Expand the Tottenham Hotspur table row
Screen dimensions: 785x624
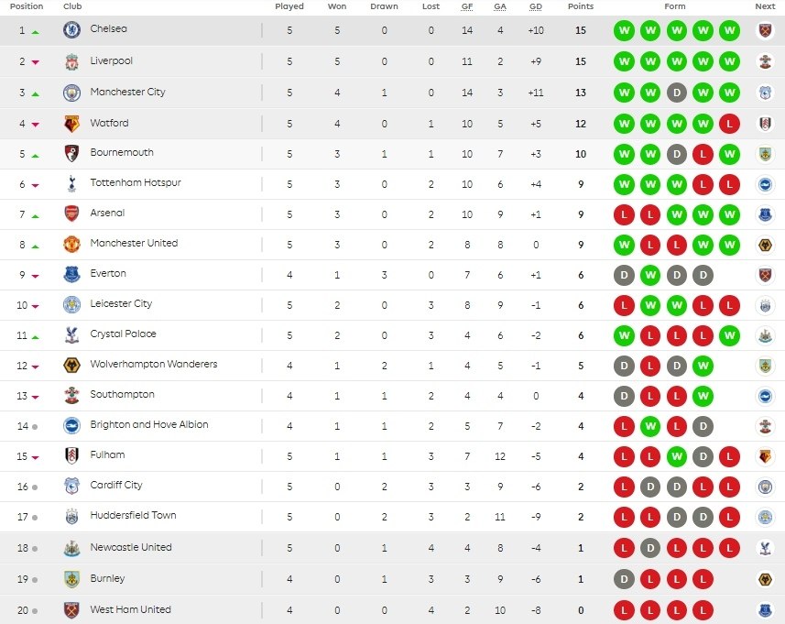point(392,184)
